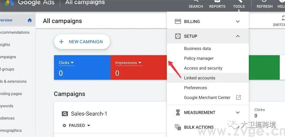The image size is (285, 137).
Task: Click the Measurement hourglass icon
Action: click(x=178, y=112)
